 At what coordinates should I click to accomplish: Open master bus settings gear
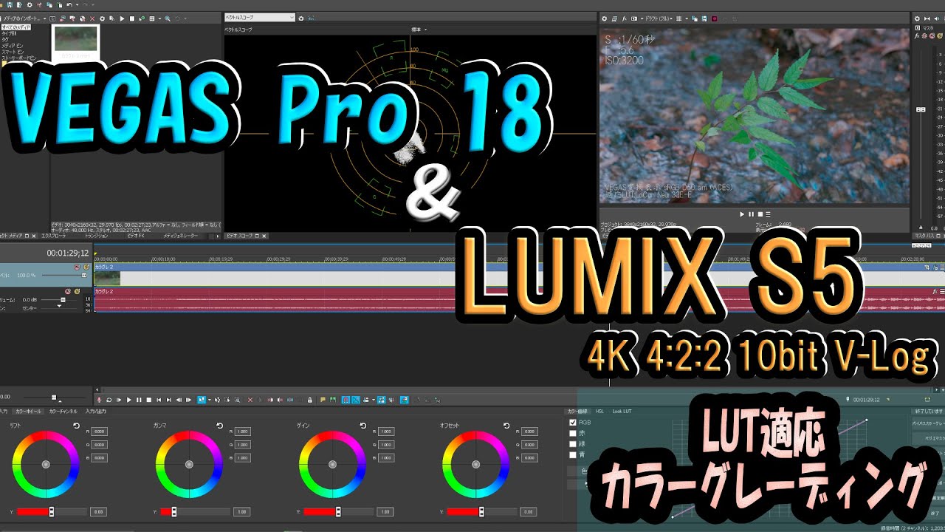pos(917,18)
